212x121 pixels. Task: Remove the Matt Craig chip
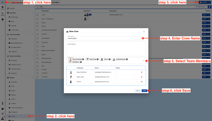98,59
